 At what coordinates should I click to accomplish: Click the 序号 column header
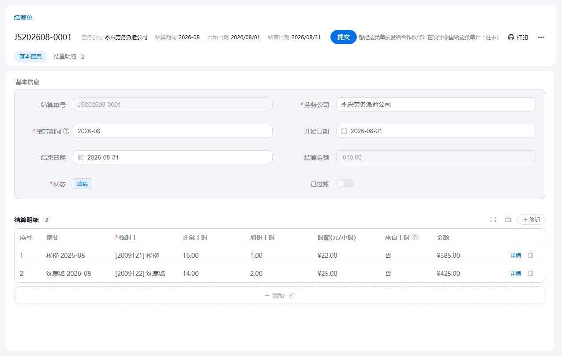(26, 237)
